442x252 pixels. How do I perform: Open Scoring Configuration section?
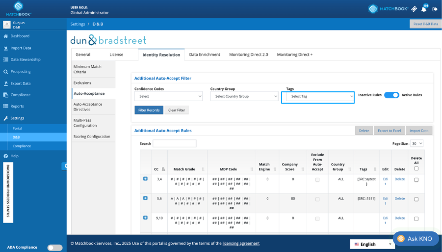coord(93,136)
